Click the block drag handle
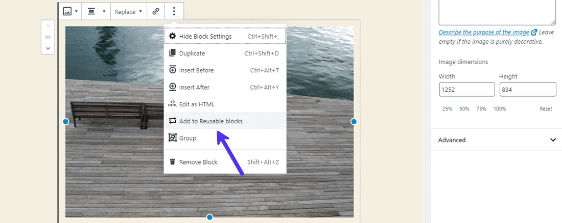 tap(48, 37)
